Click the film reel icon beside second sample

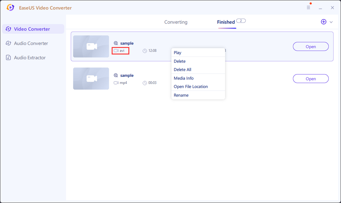116,75
